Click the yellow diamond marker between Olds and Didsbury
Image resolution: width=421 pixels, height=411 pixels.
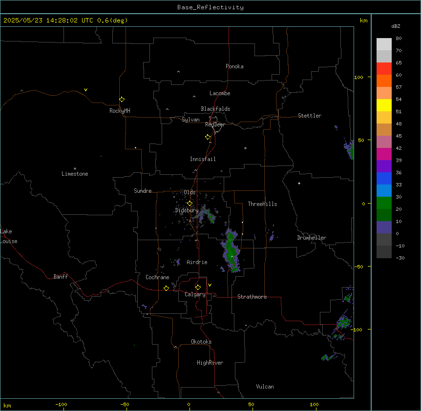(x=189, y=203)
